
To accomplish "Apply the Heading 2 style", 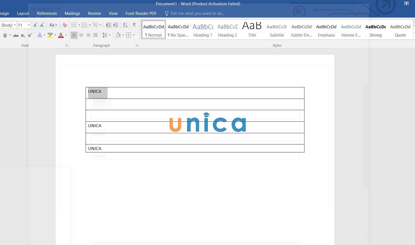I will point(228,30).
